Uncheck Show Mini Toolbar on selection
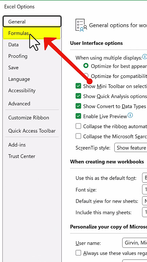This screenshot has width=147, height=262. click(78, 86)
